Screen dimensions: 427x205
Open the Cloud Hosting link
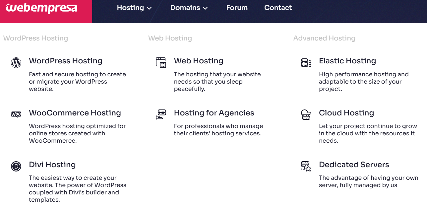[346, 113]
